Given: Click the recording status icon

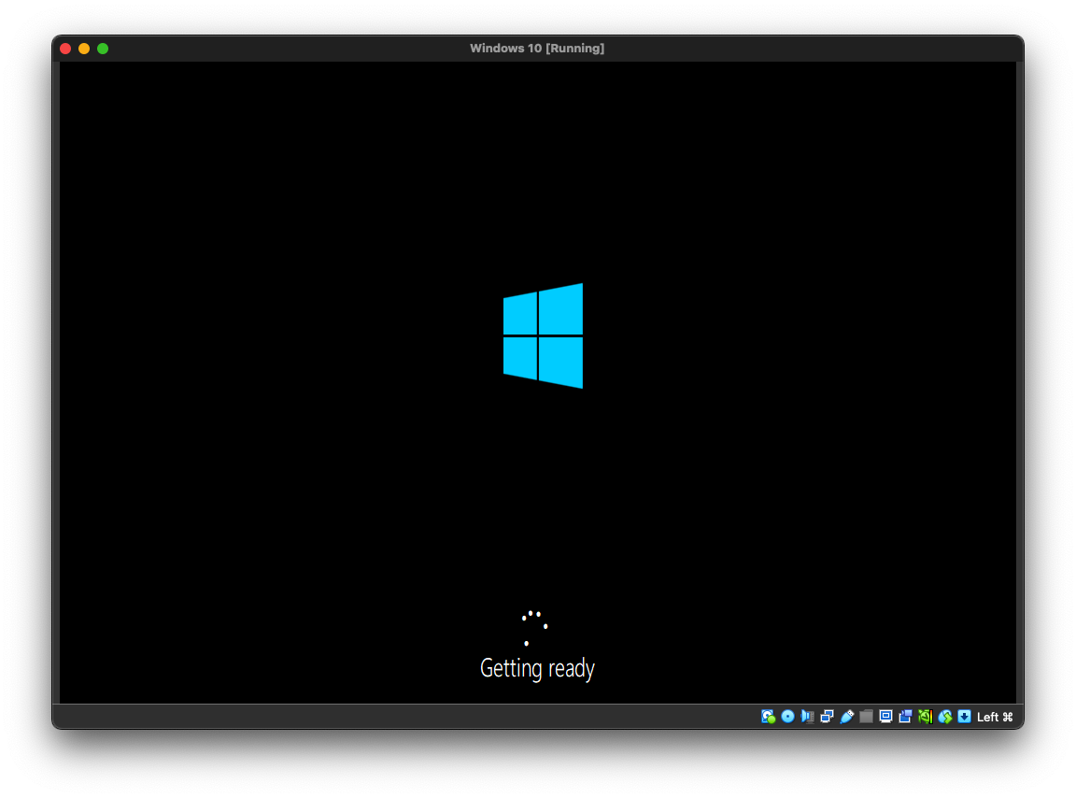Looking at the screenshot, I should point(905,717).
